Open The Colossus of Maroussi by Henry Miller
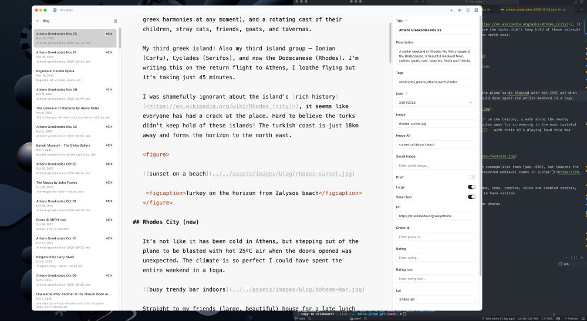The height and width of the screenshot is (321, 587). [75, 112]
